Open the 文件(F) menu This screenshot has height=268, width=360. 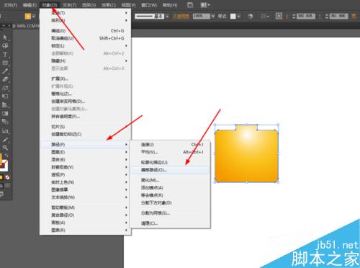(x=10, y=5)
